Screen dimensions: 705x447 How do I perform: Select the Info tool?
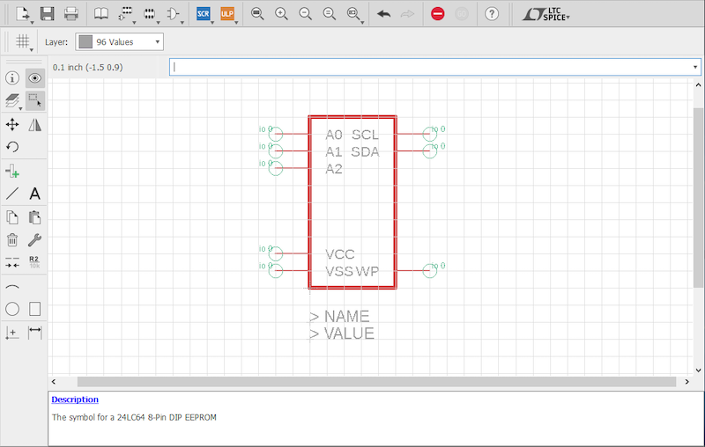click(x=12, y=78)
